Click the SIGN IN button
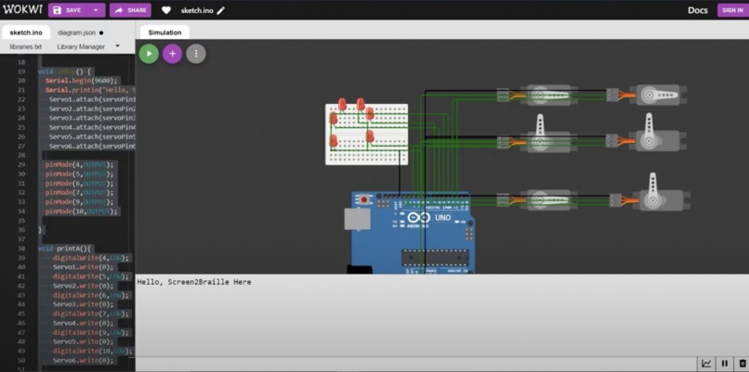The height and width of the screenshot is (372, 749). tap(732, 10)
